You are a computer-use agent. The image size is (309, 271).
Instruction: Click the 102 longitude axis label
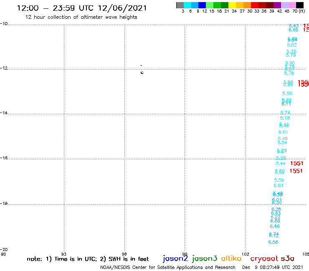click(246, 254)
